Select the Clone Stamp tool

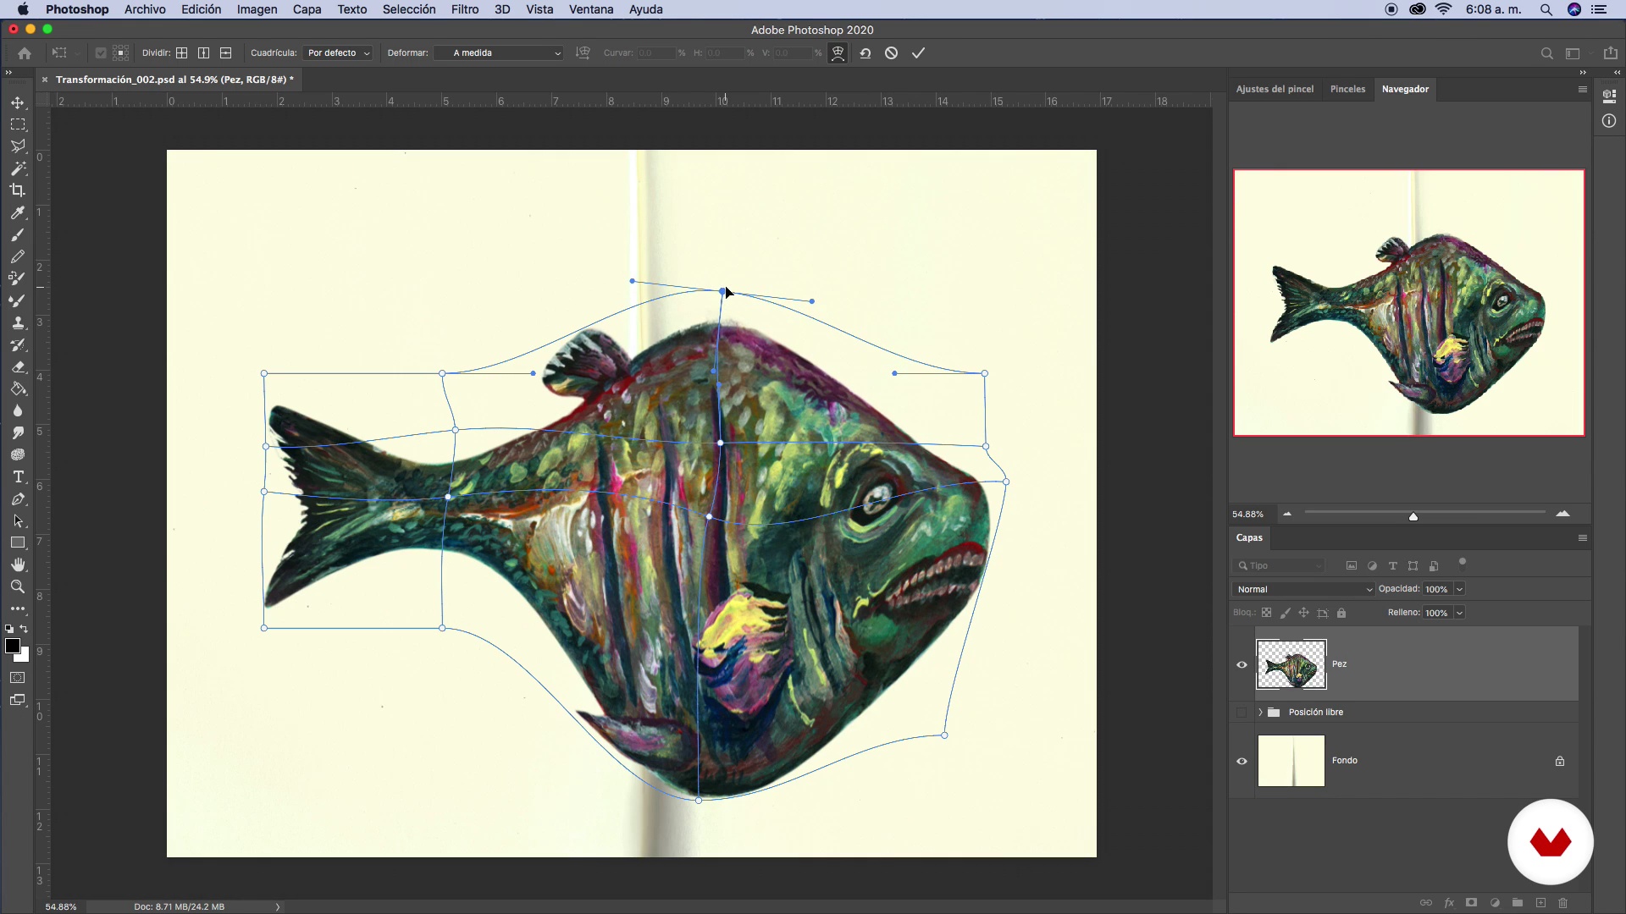pos(18,322)
